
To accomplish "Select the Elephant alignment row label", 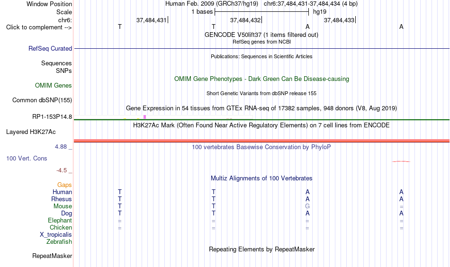I will point(60,220).
